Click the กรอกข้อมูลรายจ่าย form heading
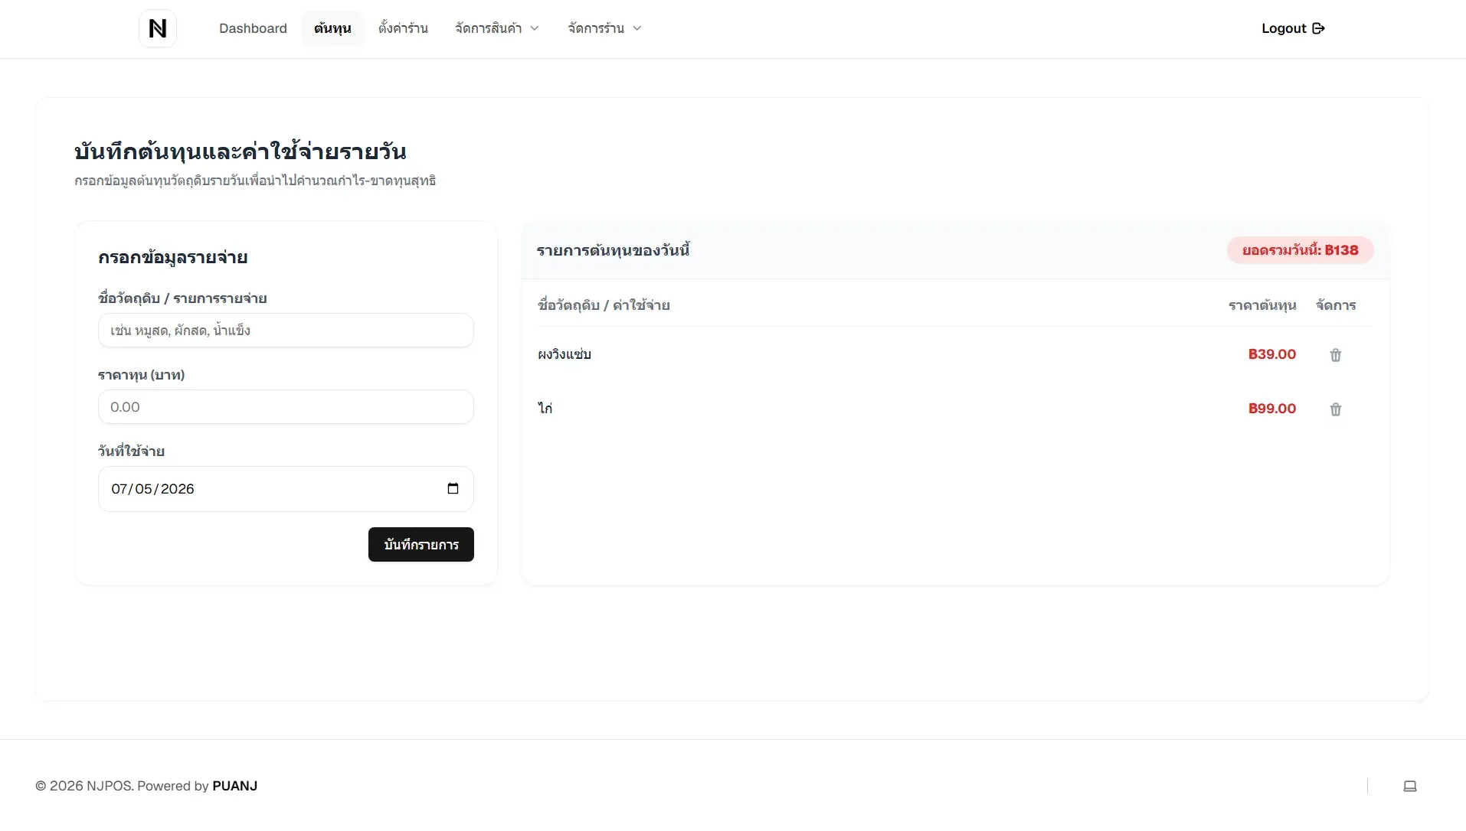Viewport: 1466px width, 831px height. (172, 257)
